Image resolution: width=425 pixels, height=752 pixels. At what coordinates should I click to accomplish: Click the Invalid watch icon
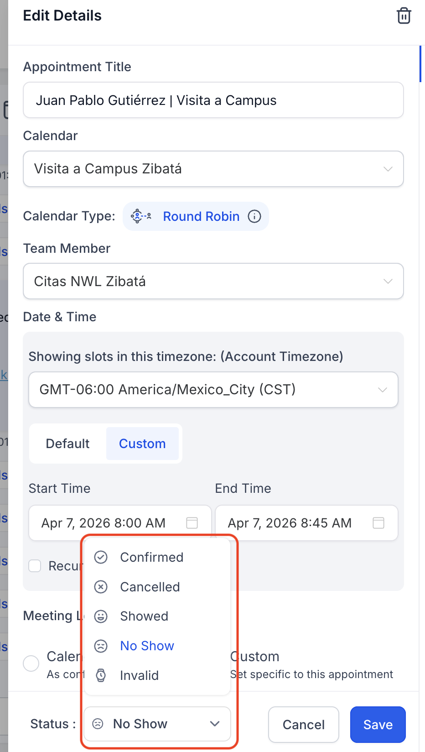tap(101, 675)
